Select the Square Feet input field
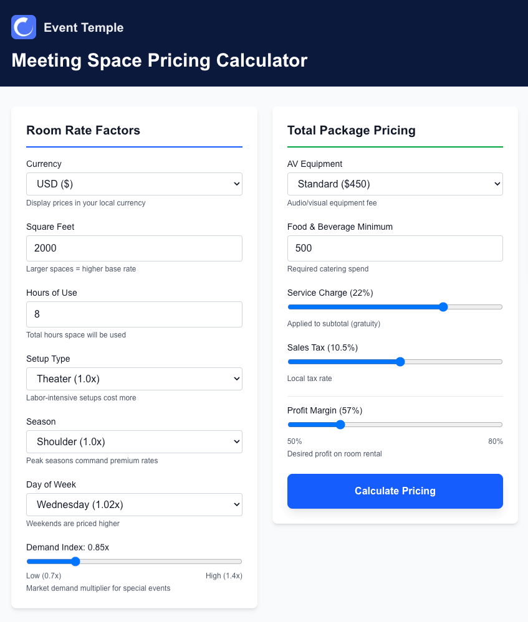Viewport: 528px width, 622px height. 134,248
